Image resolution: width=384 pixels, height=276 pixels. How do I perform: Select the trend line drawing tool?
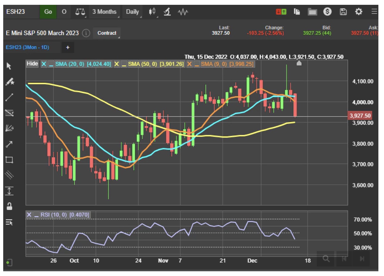tap(9, 97)
